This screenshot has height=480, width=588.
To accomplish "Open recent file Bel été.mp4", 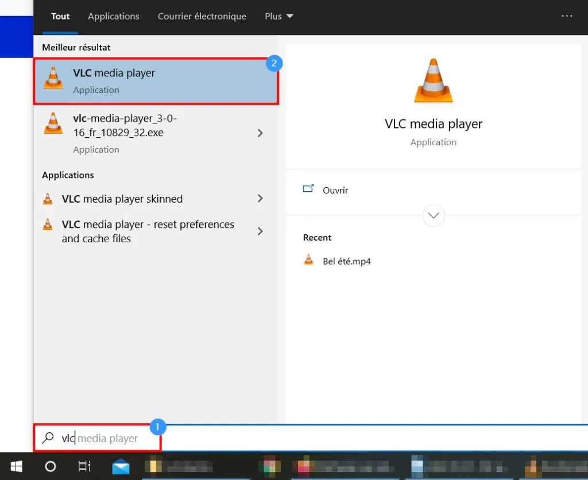I will click(x=346, y=261).
